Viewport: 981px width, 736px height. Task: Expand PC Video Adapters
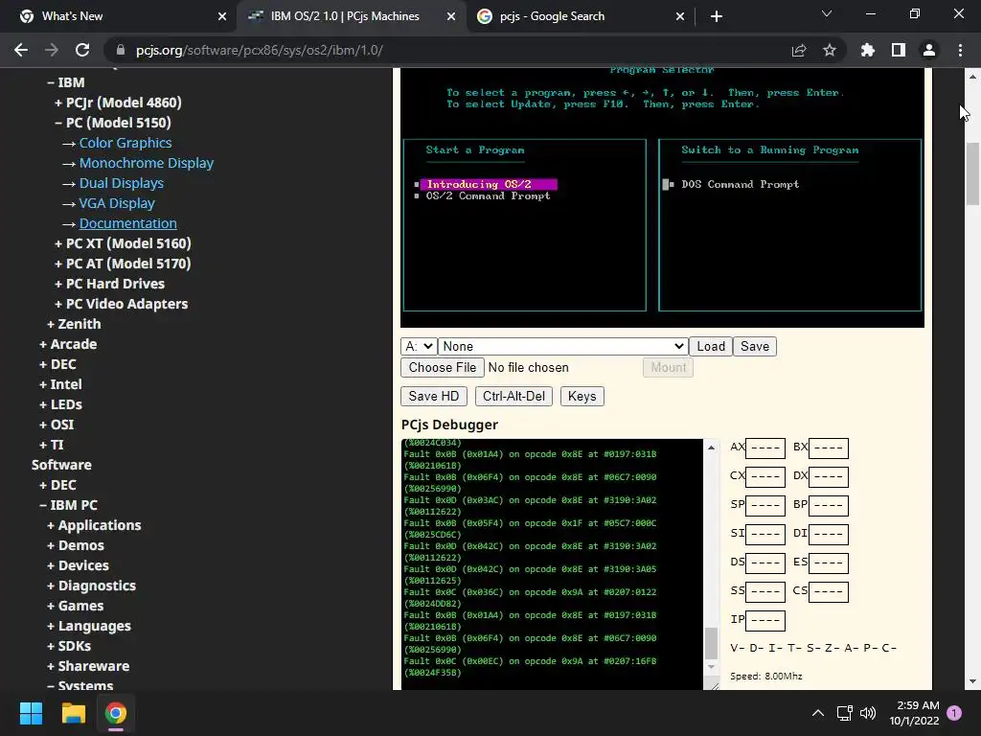click(122, 304)
